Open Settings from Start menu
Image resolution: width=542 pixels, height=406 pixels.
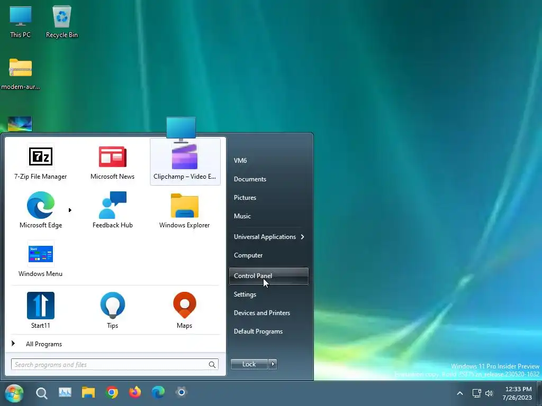coord(245,294)
